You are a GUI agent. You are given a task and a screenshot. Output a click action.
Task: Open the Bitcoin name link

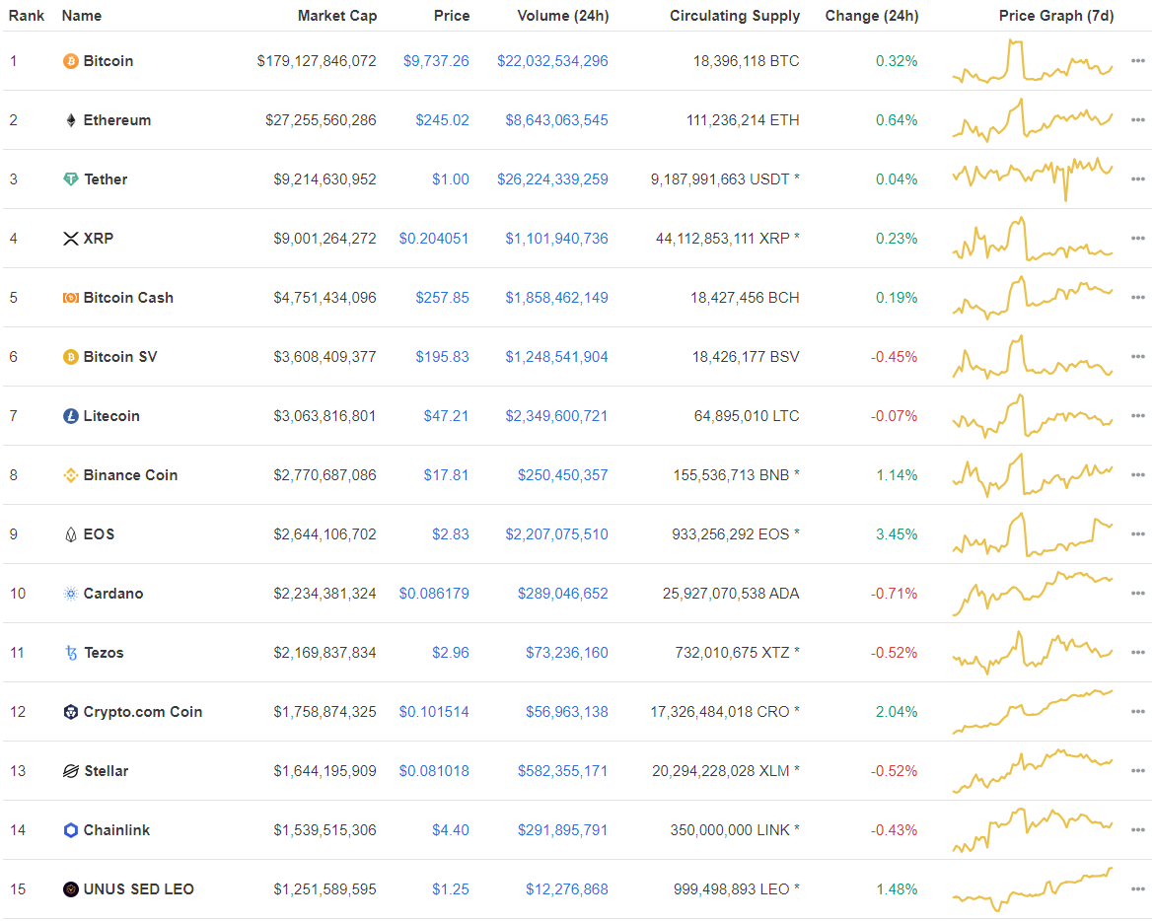coord(108,61)
